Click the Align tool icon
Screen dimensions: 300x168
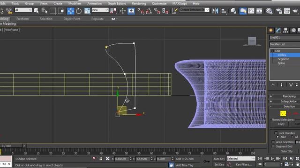(x=224, y=11)
